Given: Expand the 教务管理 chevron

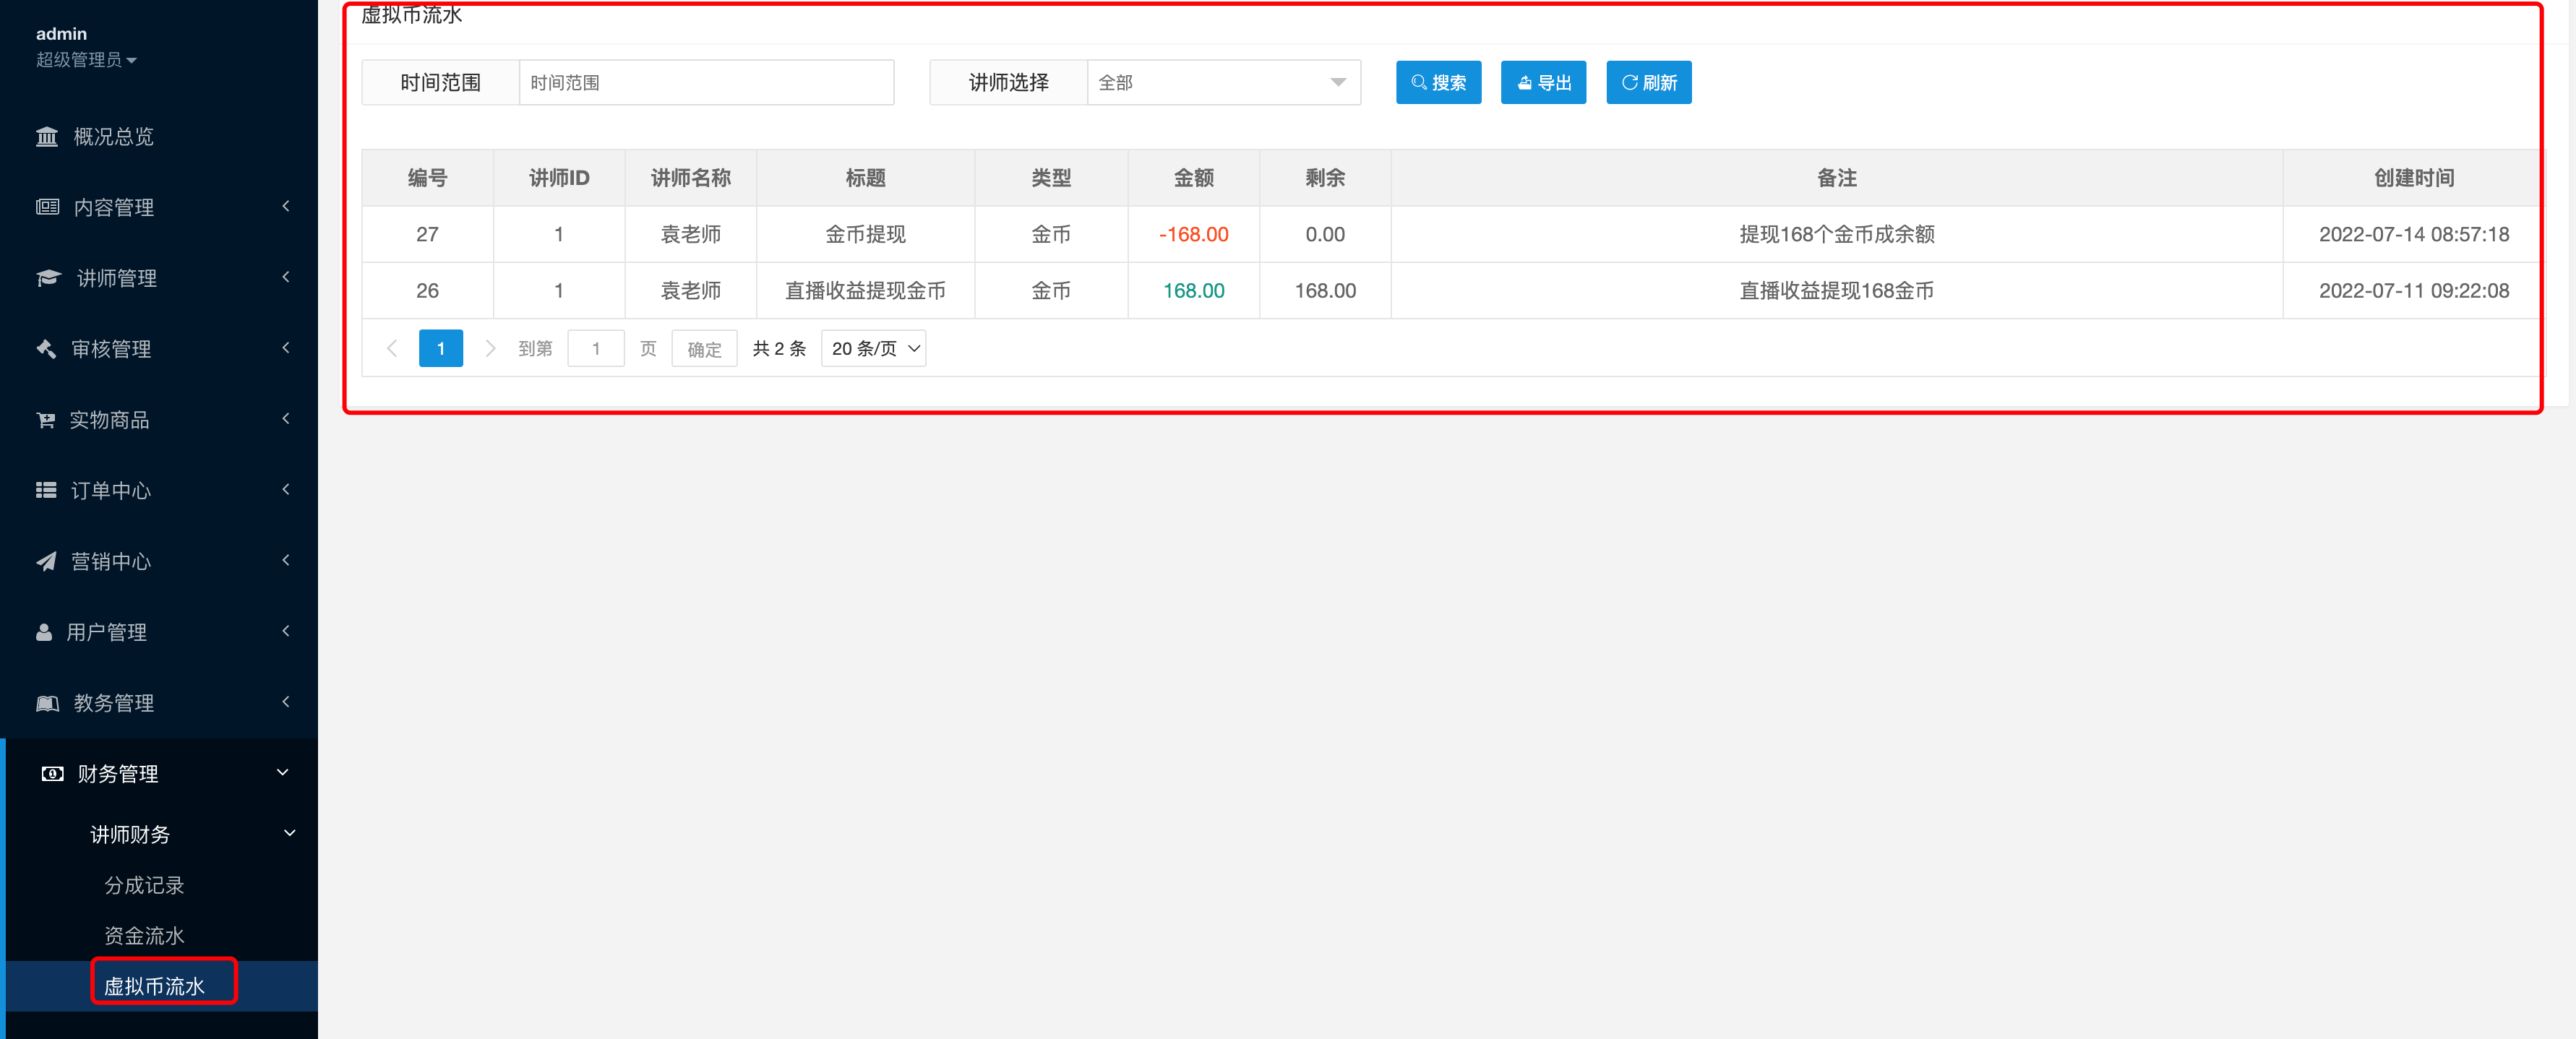Looking at the screenshot, I should [x=286, y=702].
